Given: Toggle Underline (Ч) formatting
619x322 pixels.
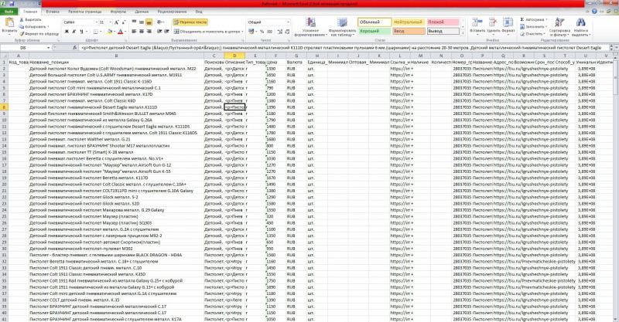Looking at the screenshot, I should [81, 32].
